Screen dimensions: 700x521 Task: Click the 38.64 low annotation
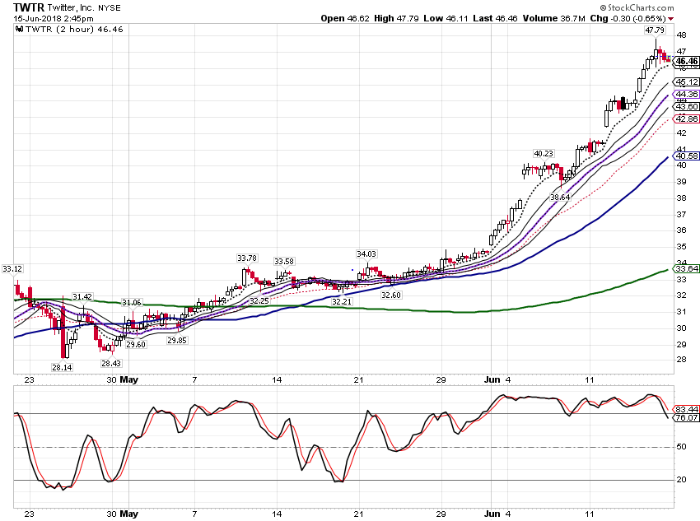click(x=560, y=197)
